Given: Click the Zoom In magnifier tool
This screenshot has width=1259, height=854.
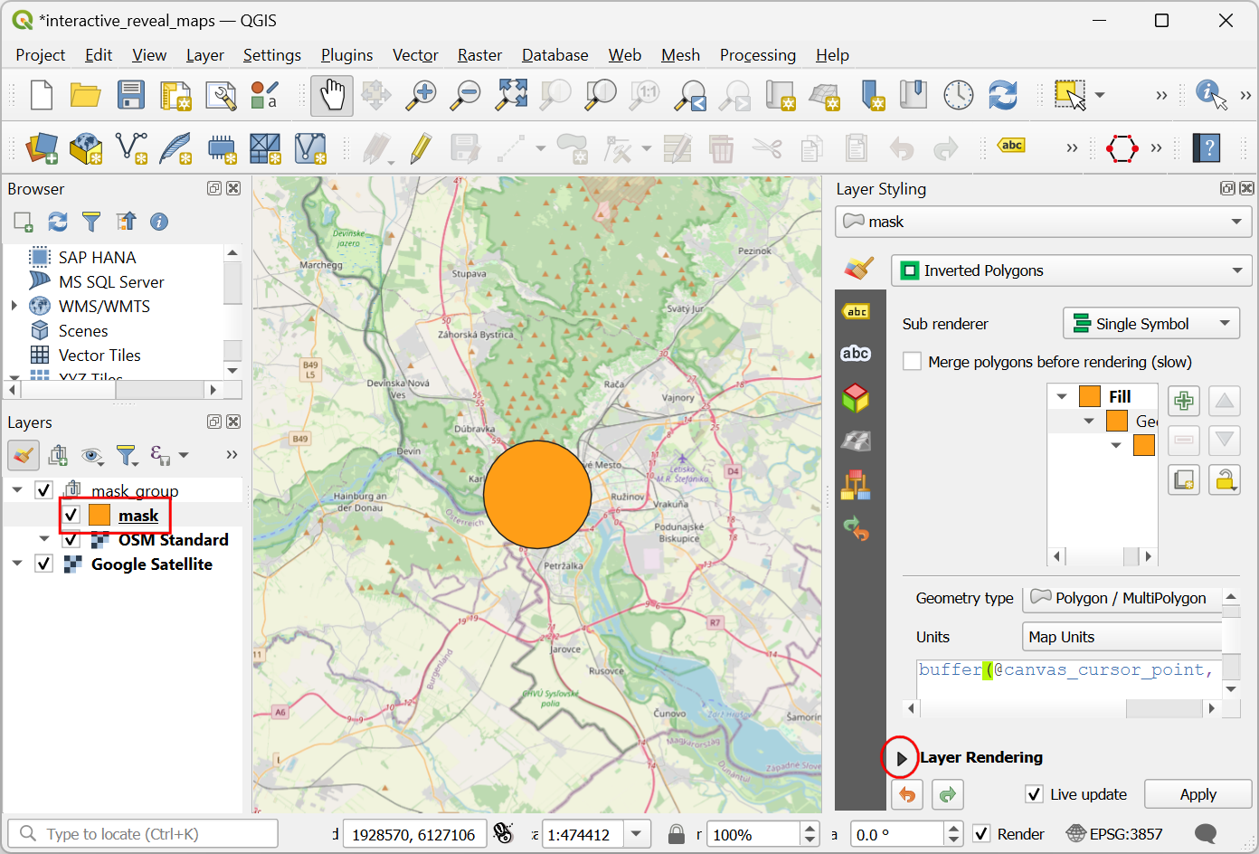Looking at the screenshot, I should coord(421,95).
